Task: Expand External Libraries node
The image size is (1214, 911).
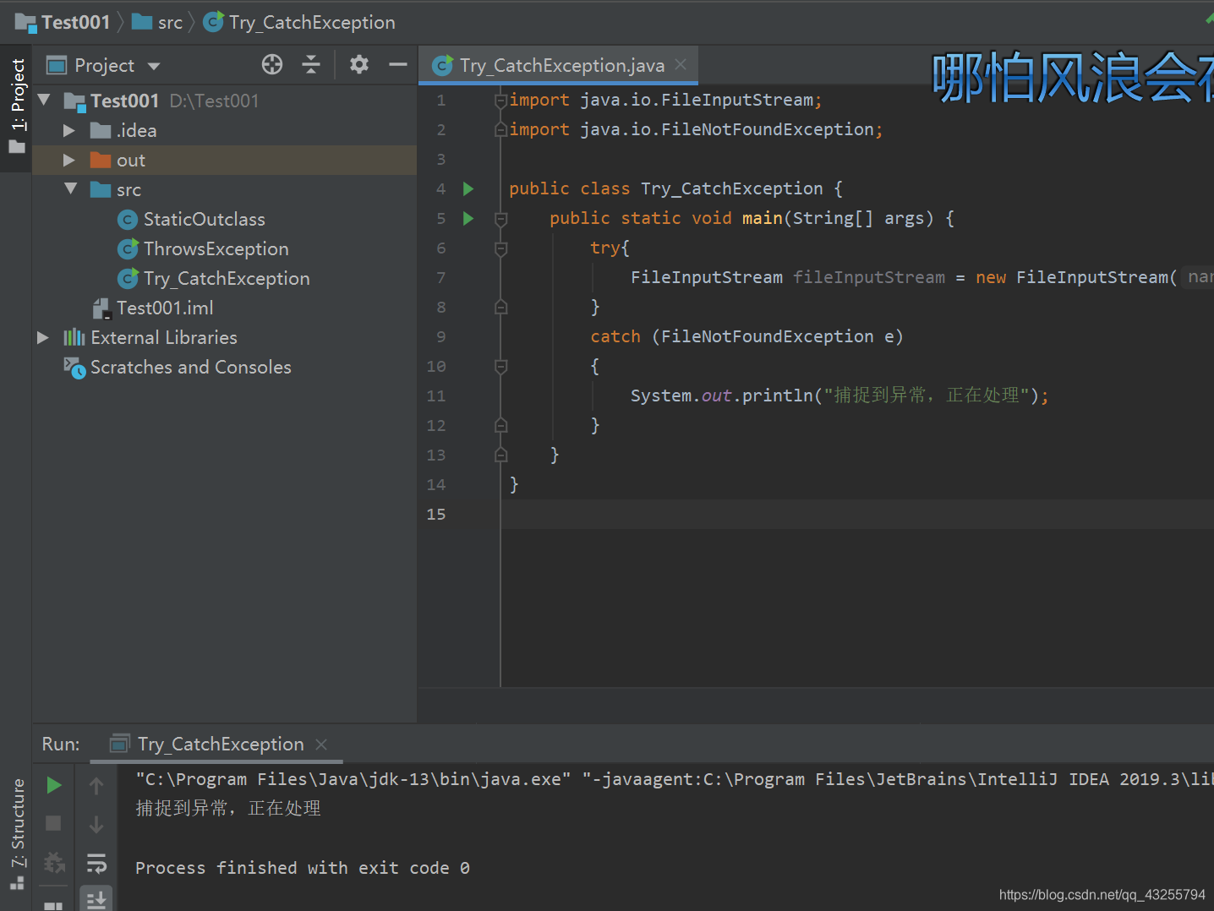Action: [43, 337]
